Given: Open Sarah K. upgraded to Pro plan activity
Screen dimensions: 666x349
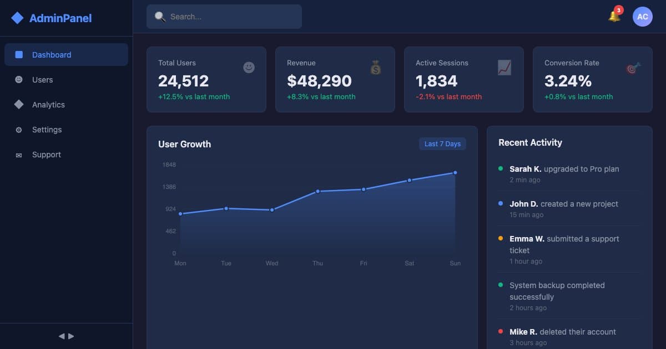Looking at the screenshot, I should [x=569, y=174].
